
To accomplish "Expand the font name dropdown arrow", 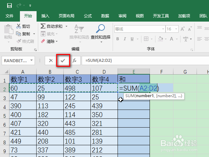I will (163, 29).
